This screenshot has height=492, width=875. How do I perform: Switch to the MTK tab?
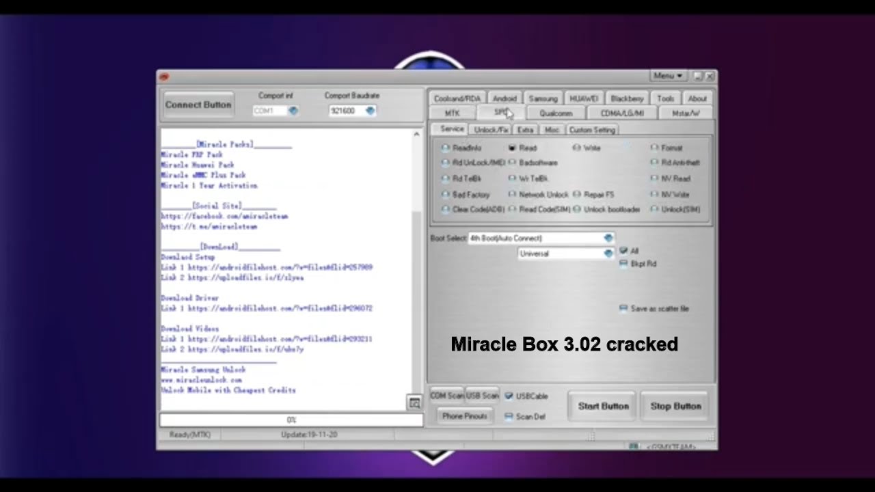[x=452, y=113]
